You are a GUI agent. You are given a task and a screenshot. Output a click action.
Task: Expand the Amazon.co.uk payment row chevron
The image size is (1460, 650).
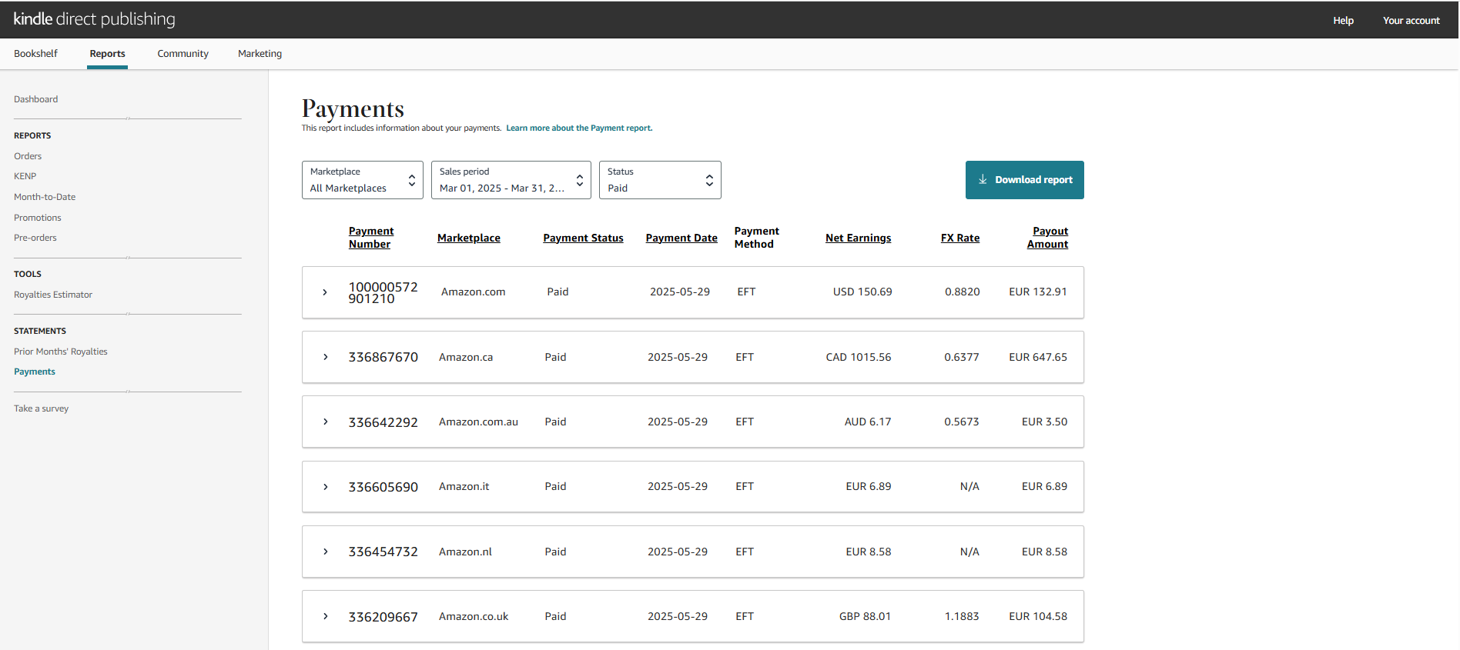325,616
